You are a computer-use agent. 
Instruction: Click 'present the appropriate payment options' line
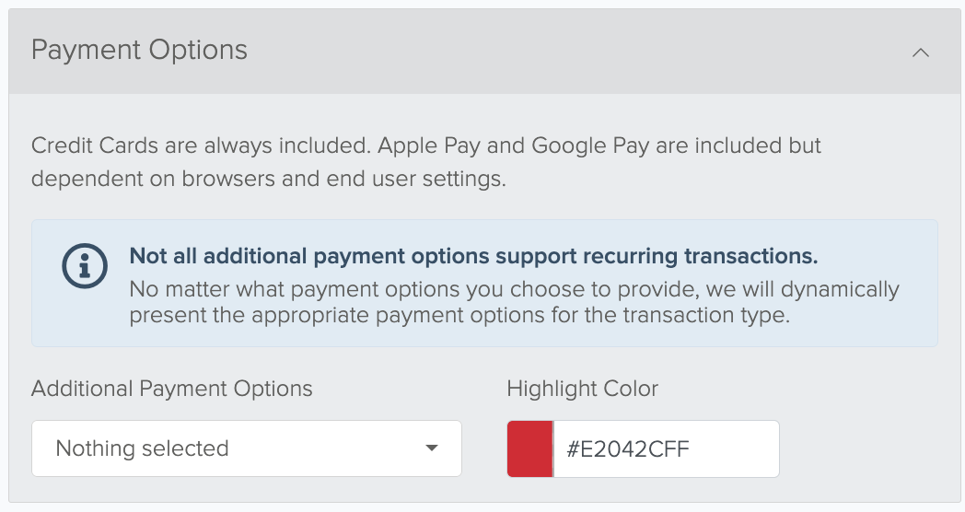(x=459, y=315)
